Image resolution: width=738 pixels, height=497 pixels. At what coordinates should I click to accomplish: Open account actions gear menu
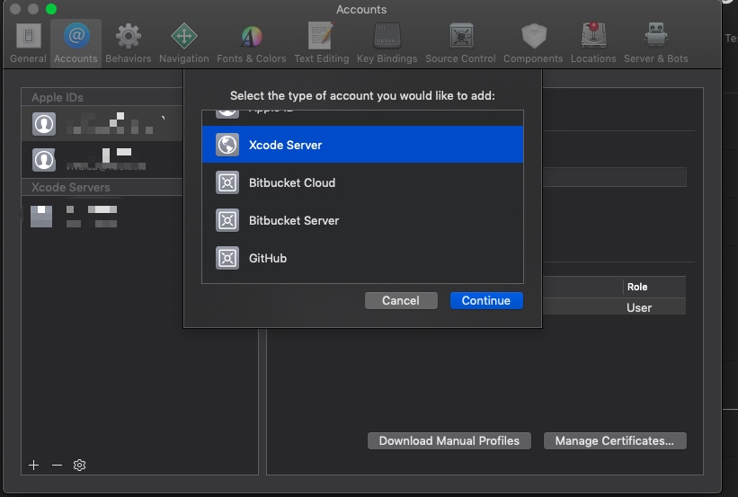click(x=79, y=465)
